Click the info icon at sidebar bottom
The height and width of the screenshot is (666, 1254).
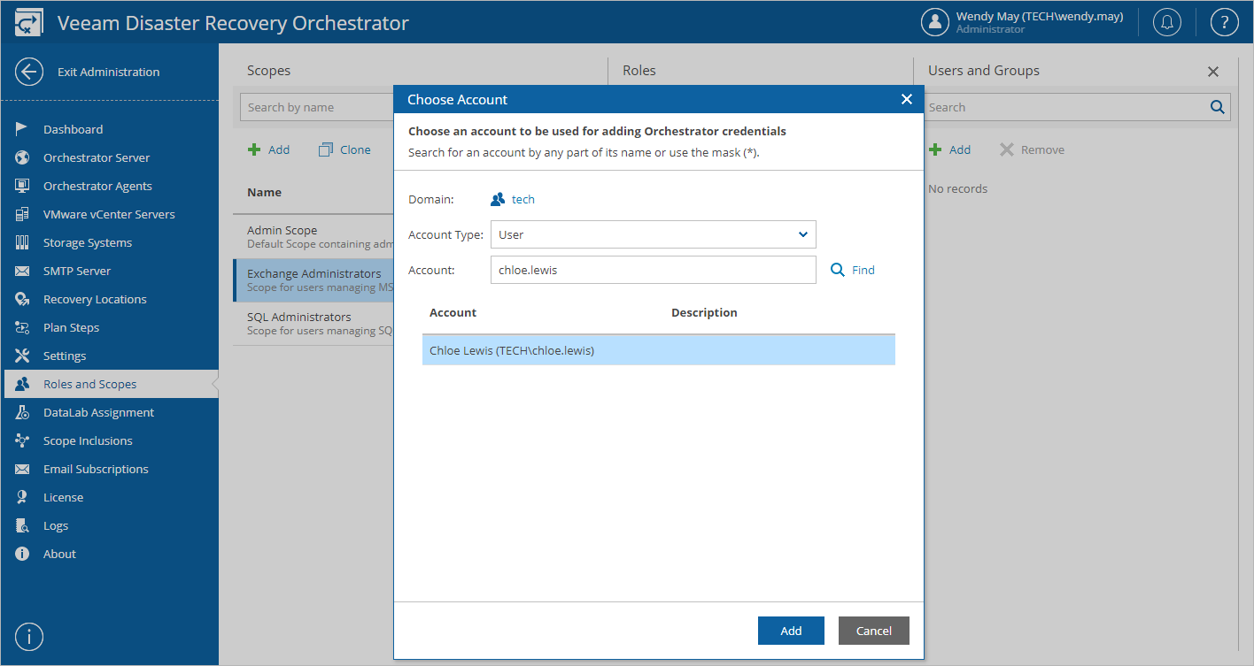click(29, 637)
